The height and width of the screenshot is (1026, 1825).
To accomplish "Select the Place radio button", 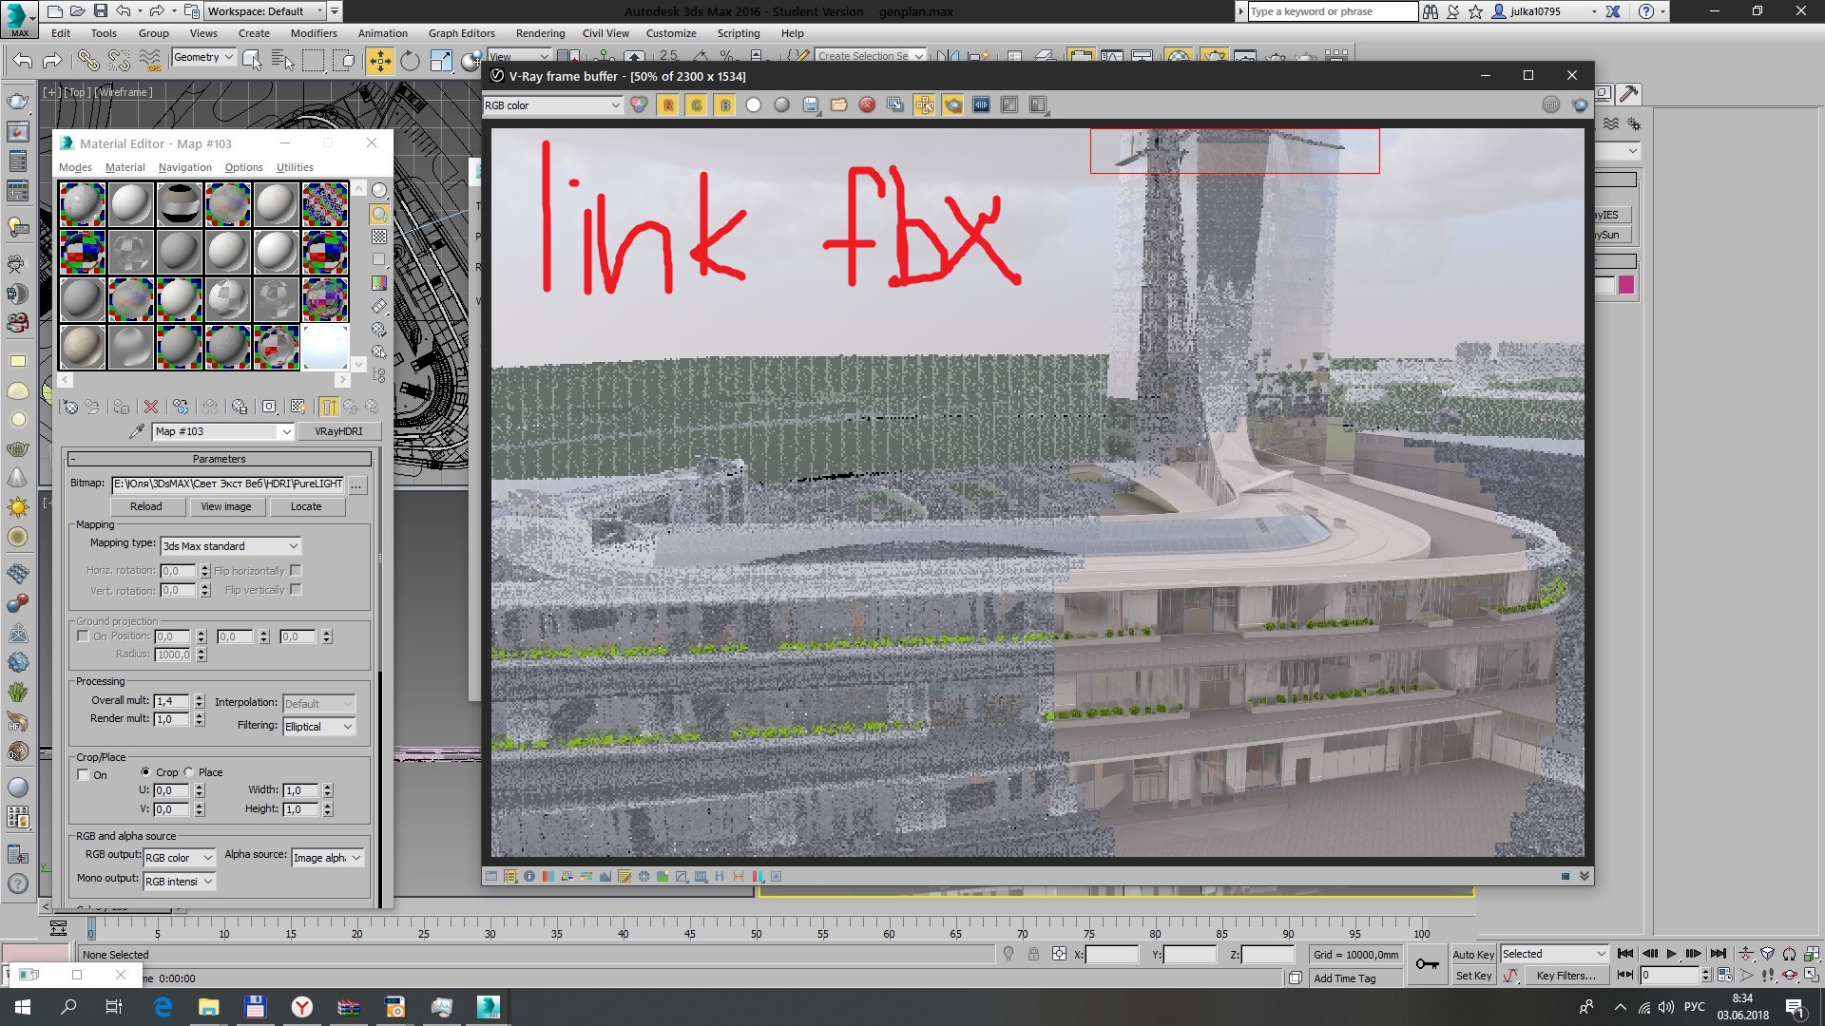I will tap(189, 772).
